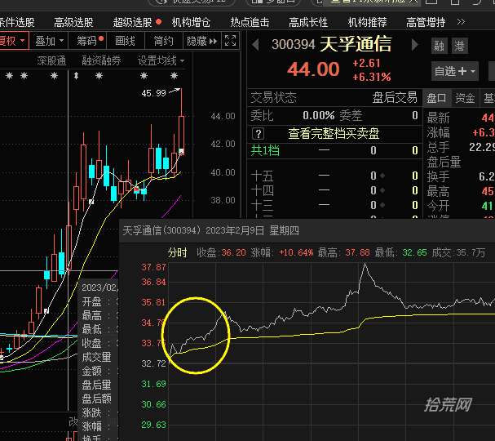Switch to 简约 view
Screen dimensions: 495x441
164,41
